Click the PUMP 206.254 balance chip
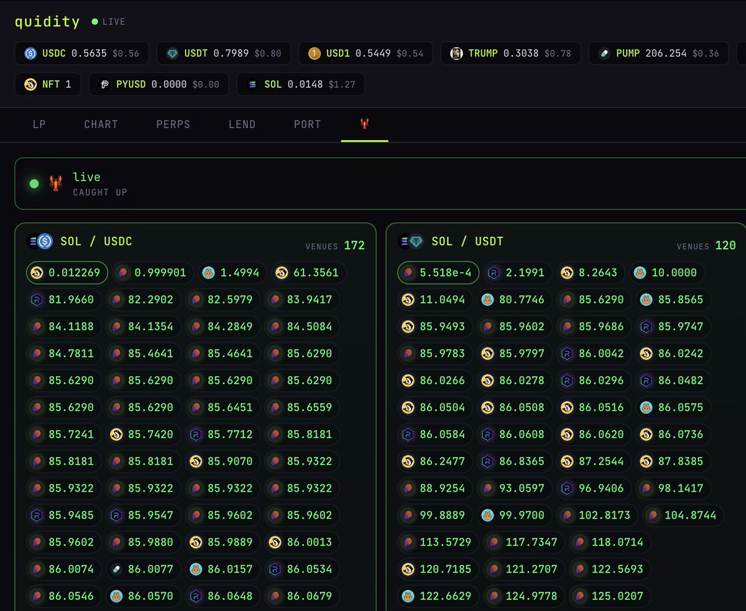 [659, 53]
